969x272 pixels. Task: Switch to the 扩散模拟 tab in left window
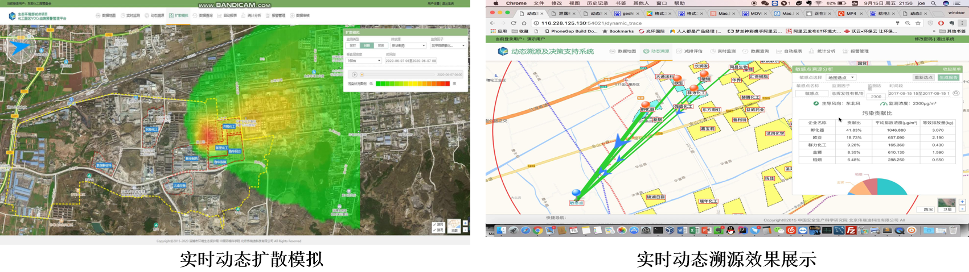pyautogui.click(x=179, y=16)
